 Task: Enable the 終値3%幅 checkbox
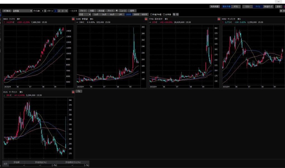click(x=151, y=14)
